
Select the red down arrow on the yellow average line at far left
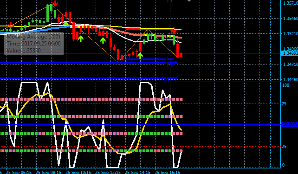pos(11,25)
